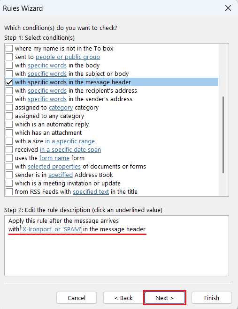
Task: Uncheck 'specific words in the message header' checkbox
Action: tap(9, 82)
